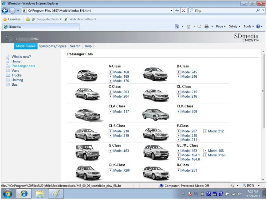The width and height of the screenshot is (267, 200).
Task: Open the search provider dropdown arrow
Action: (263, 10)
